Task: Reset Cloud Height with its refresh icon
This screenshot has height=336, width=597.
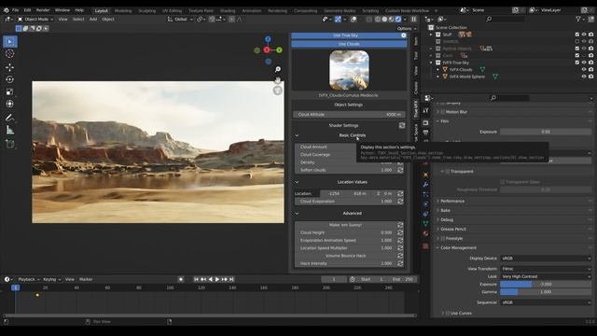Action: pos(400,232)
